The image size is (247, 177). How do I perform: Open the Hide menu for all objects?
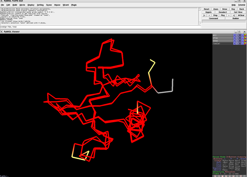click(240, 35)
